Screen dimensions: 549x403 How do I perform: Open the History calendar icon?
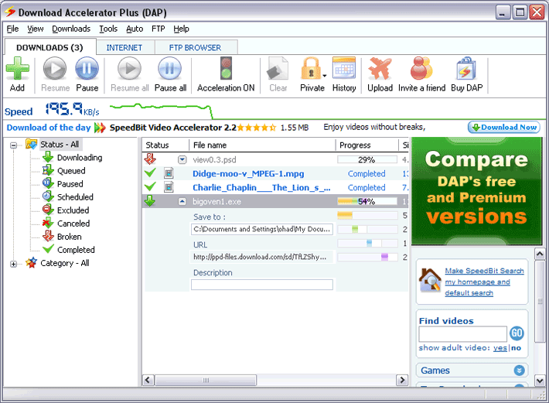[x=344, y=68]
